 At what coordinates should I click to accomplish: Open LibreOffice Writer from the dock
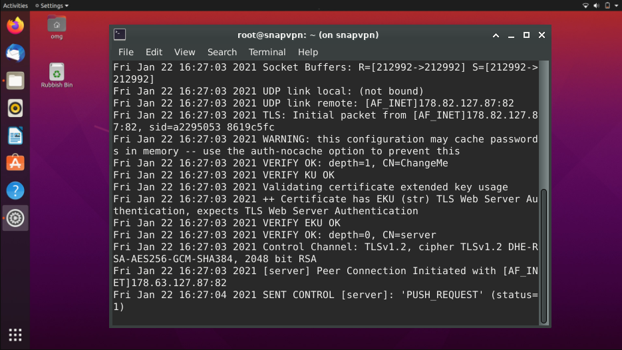point(15,136)
